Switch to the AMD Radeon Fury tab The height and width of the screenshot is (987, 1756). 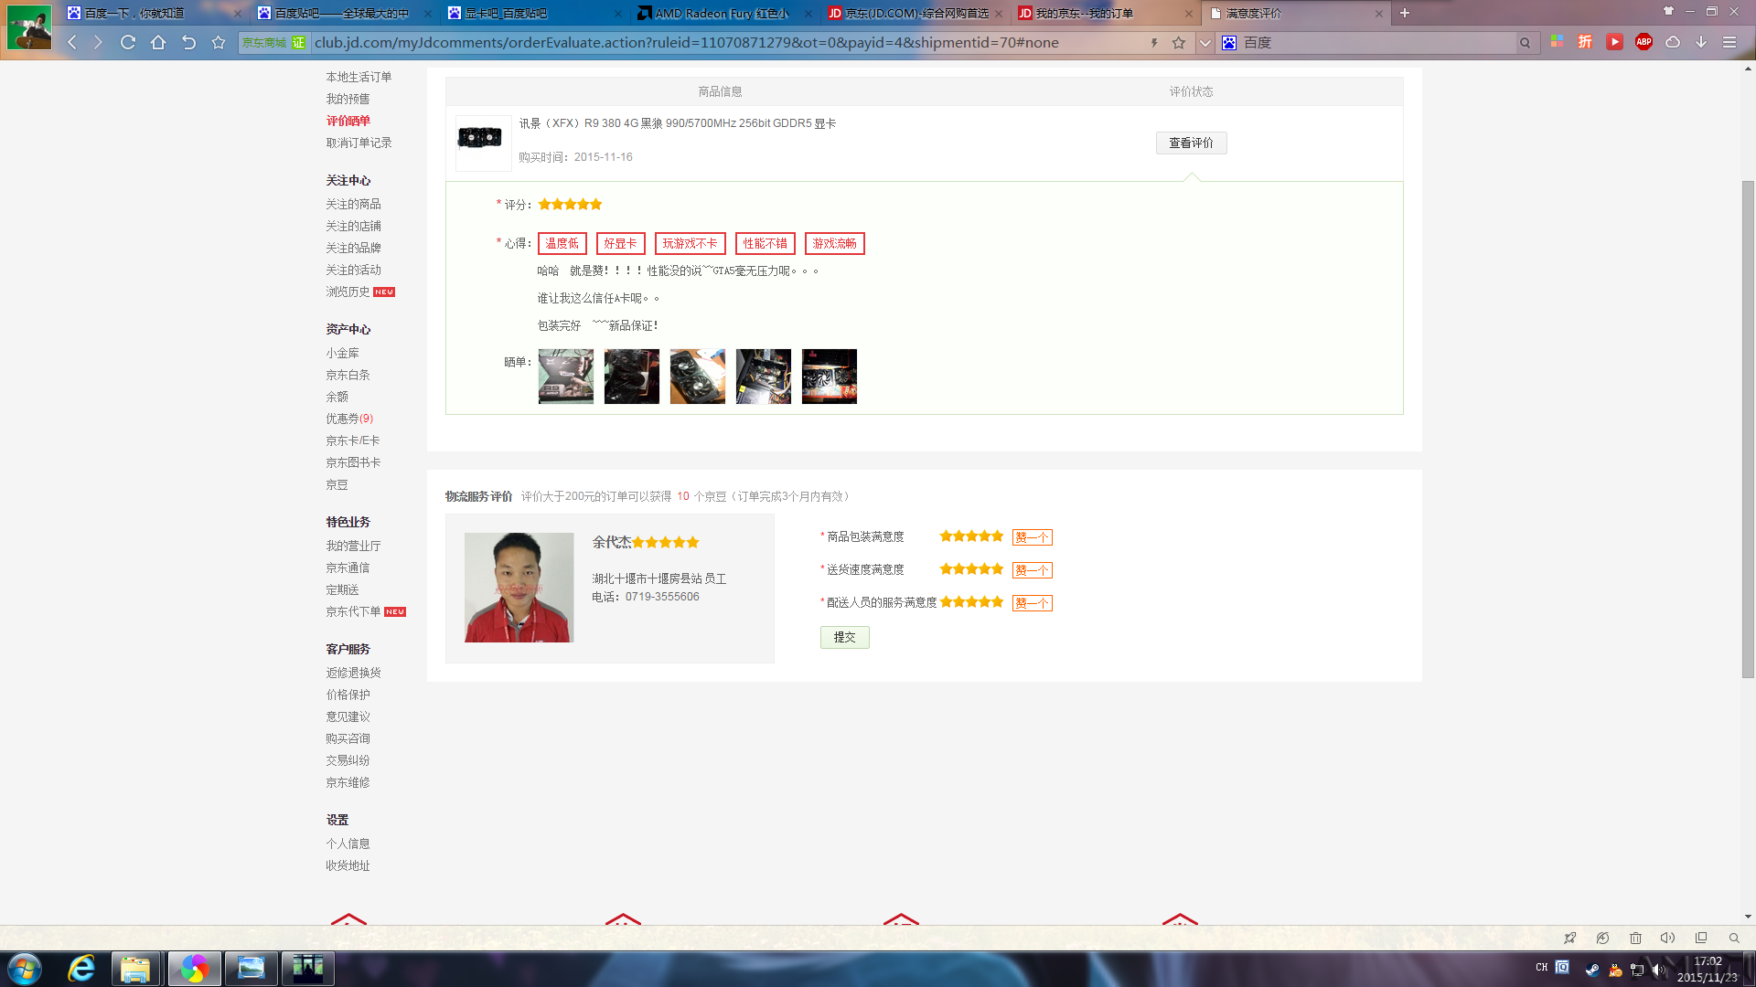[x=723, y=13]
